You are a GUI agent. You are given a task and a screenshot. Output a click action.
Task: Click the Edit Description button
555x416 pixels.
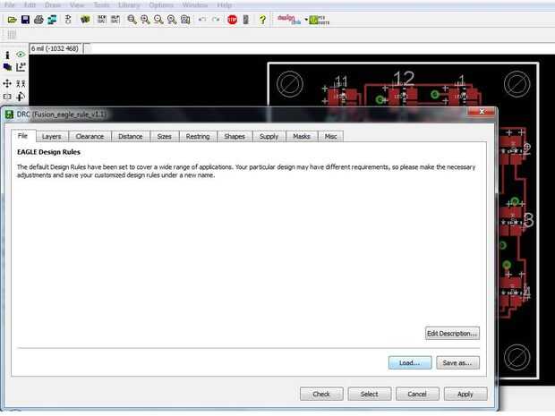point(452,333)
